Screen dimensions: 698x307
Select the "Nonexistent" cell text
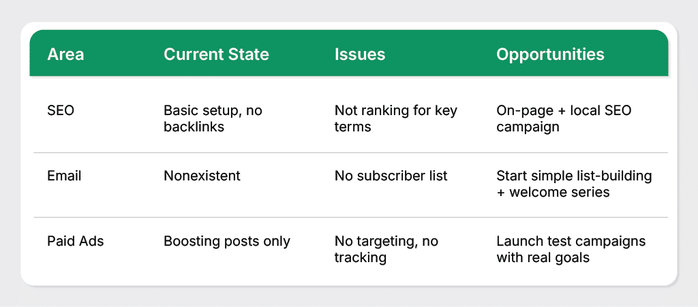click(202, 176)
